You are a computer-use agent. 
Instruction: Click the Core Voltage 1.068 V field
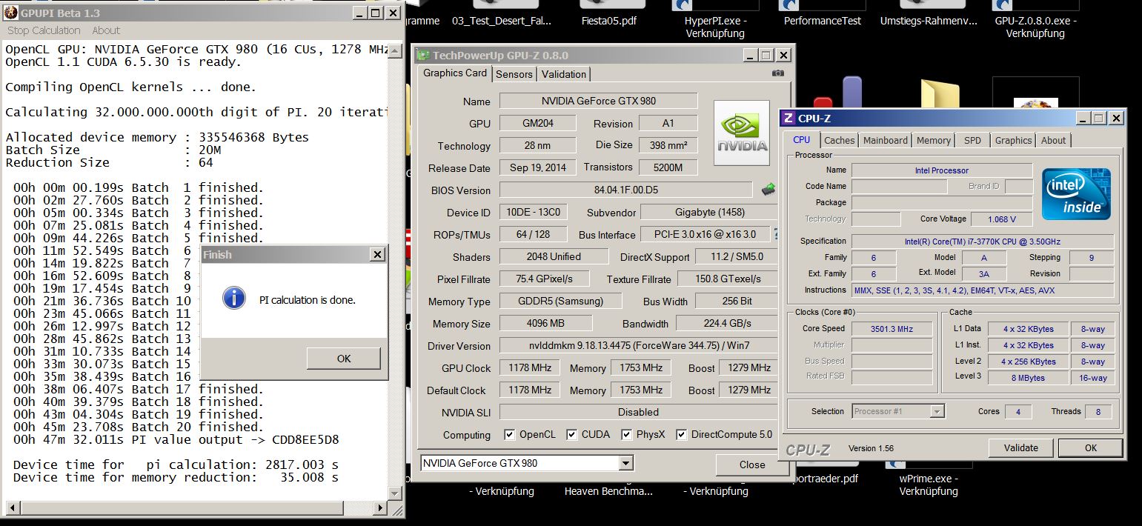[1002, 219]
